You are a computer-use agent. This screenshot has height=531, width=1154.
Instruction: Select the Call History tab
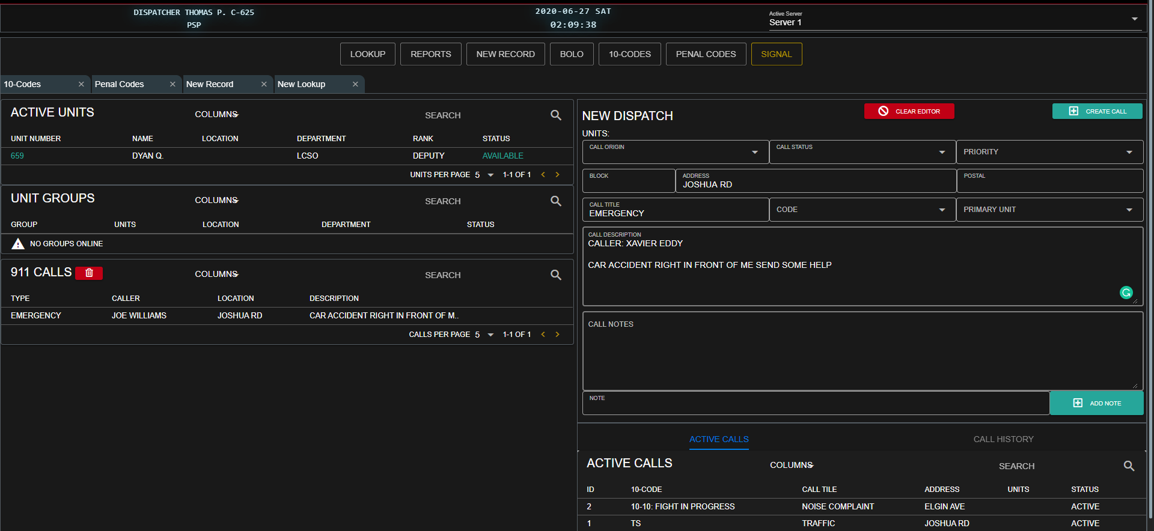pyautogui.click(x=1003, y=439)
